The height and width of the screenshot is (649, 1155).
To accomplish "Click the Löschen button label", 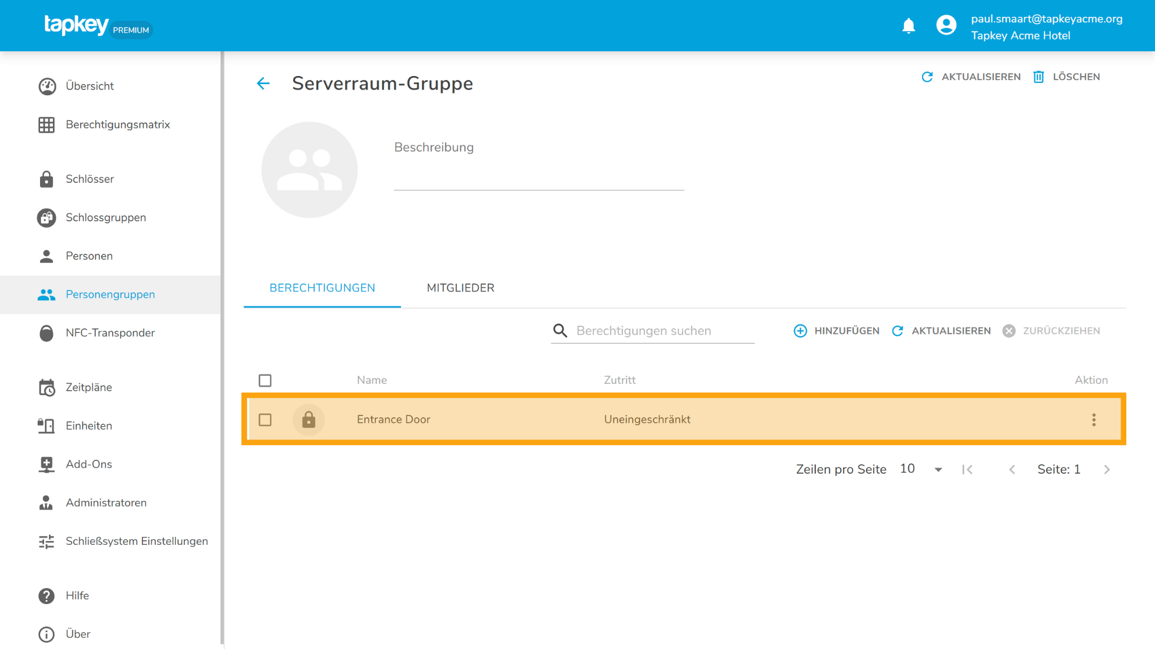I will (x=1076, y=77).
